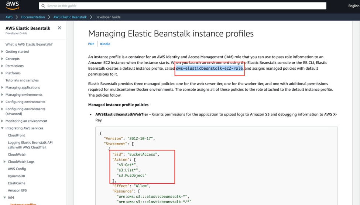Click highlighted aws-elasticbeanstalk-ec2-role text
Screen dimensions: 360x205
point(209,68)
